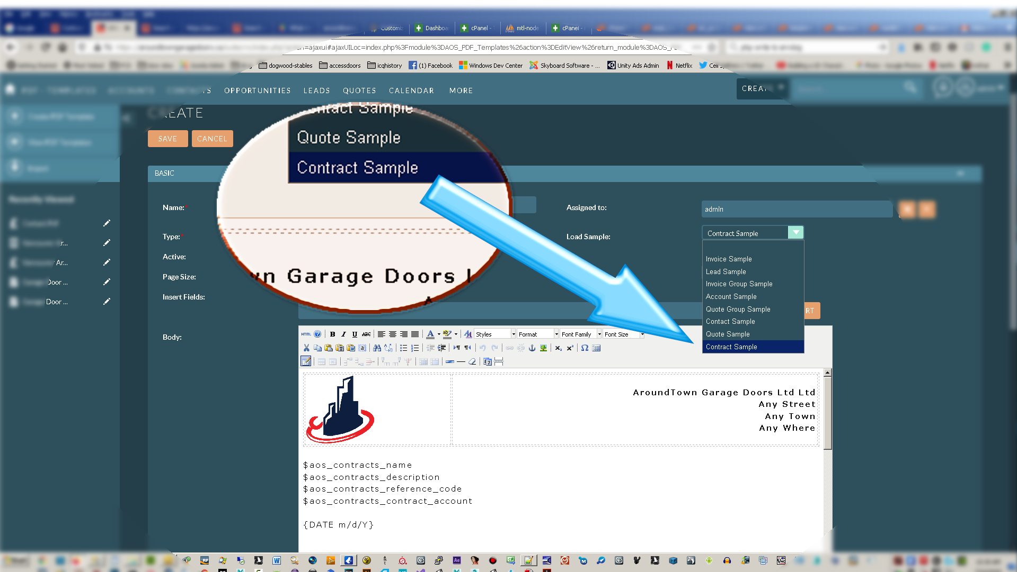Open the Styles dropdown
The image size is (1017, 572).
(x=495, y=334)
